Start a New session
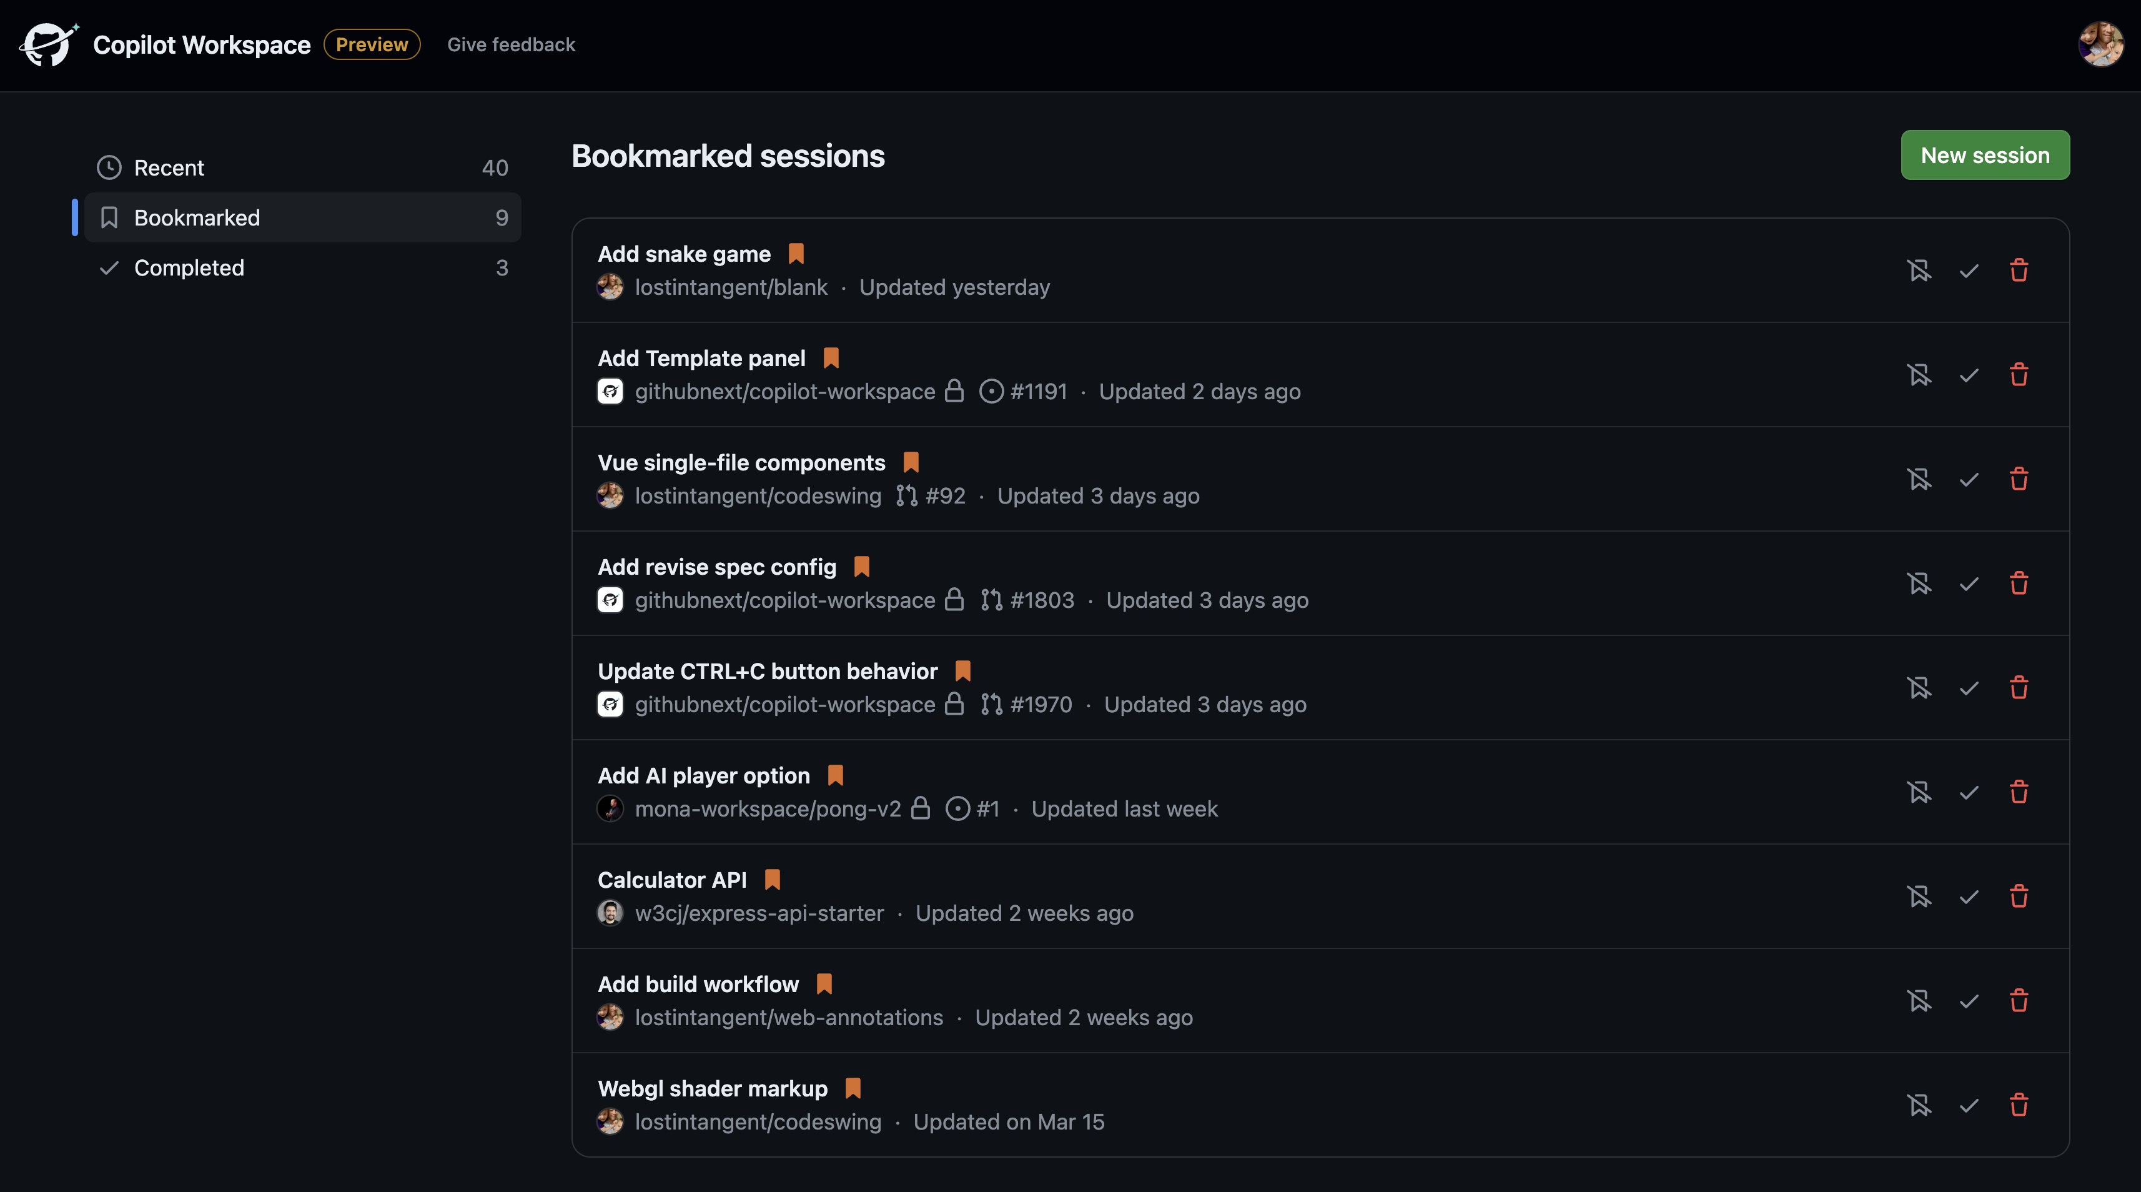 (1985, 156)
